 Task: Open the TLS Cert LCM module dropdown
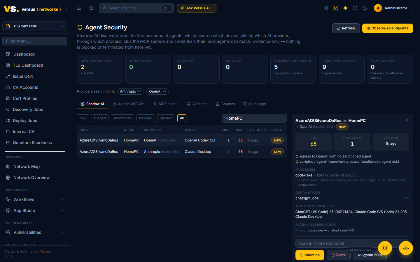coord(35,26)
